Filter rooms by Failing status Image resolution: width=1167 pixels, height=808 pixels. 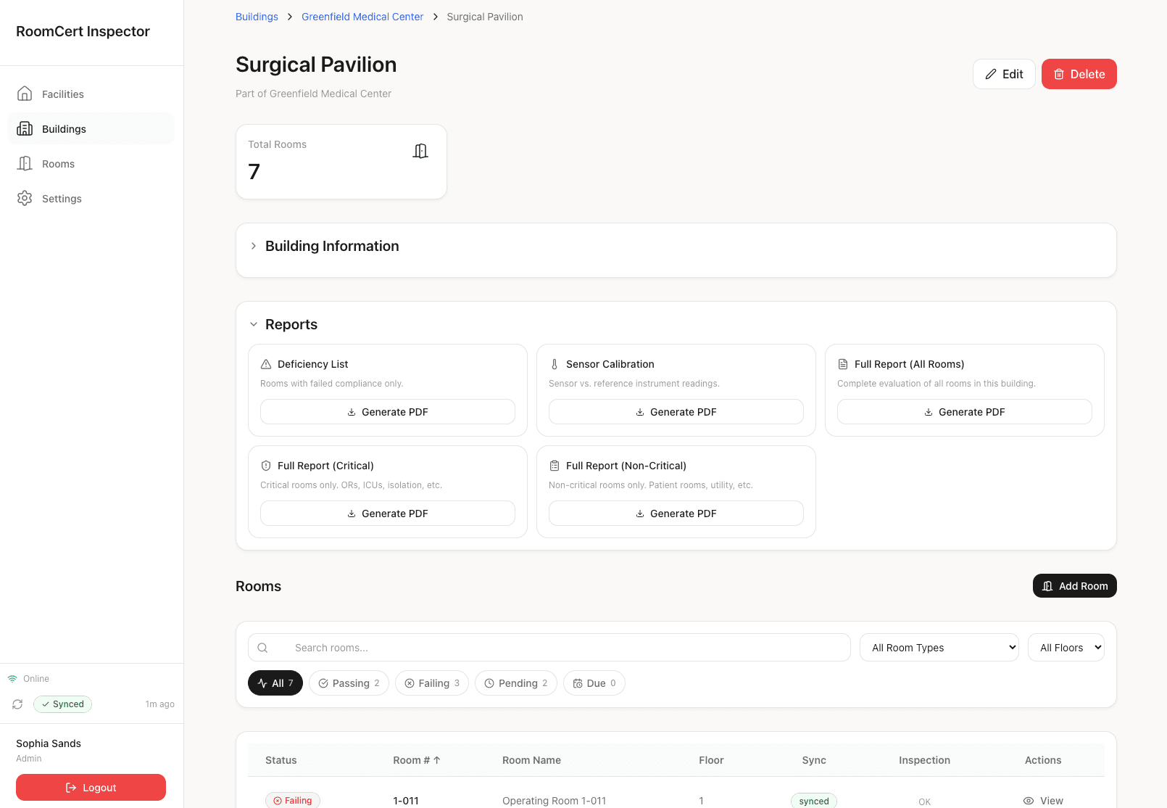click(x=432, y=683)
